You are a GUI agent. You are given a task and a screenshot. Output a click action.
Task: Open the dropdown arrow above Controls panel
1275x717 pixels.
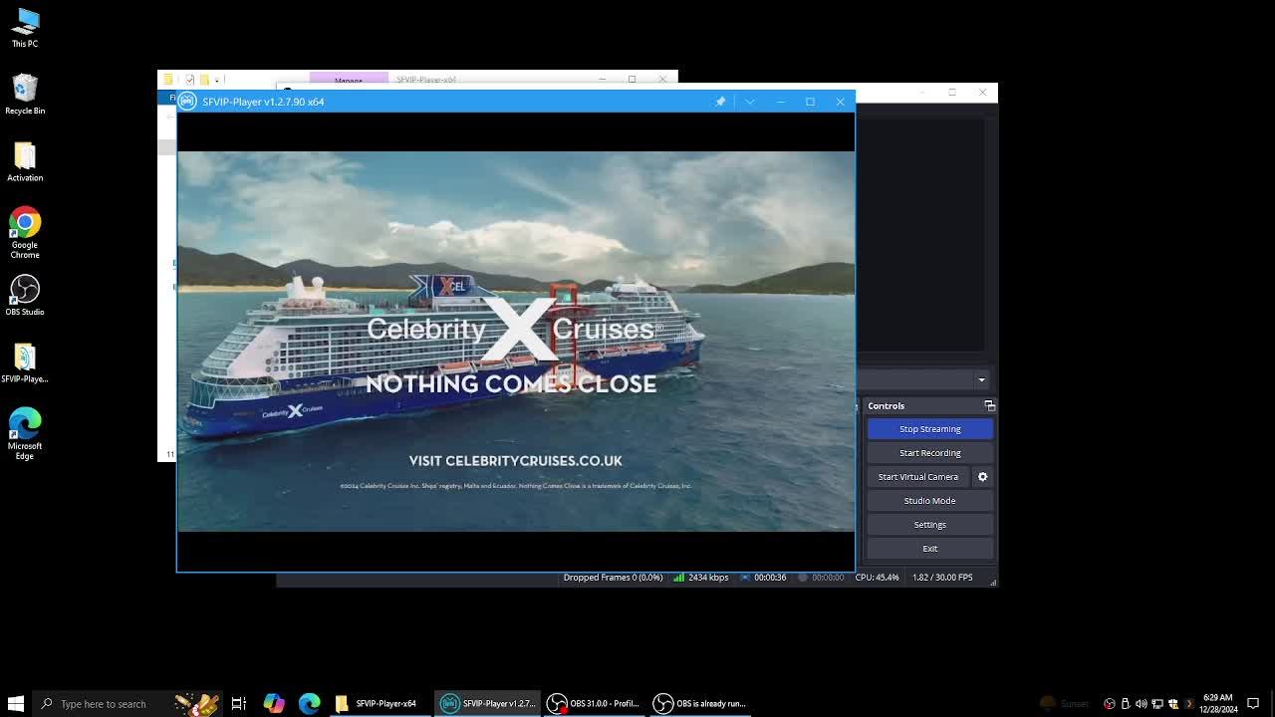point(981,379)
